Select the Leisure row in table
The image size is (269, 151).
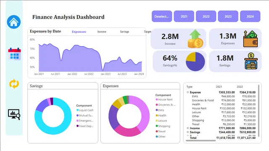point(222,112)
